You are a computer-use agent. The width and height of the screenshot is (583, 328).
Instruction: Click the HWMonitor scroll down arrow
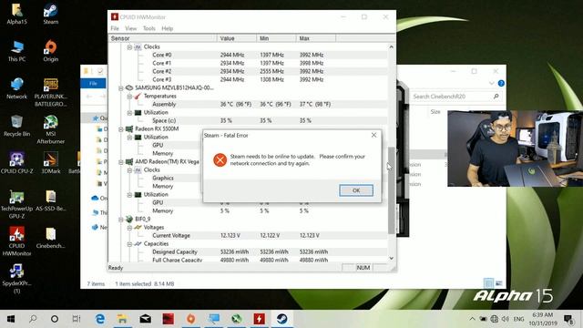click(x=391, y=258)
